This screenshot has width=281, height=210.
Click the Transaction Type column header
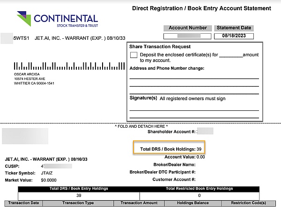coord(78,203)
